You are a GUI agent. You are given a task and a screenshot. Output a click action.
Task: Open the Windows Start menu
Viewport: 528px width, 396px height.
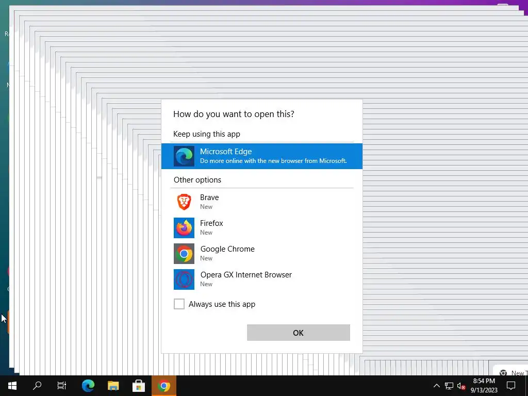coord(12,386)
